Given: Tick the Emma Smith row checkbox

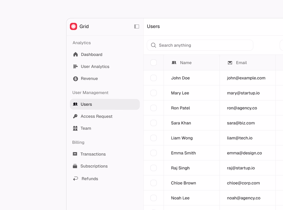Looking at the screenshot, I should (154, 153).
